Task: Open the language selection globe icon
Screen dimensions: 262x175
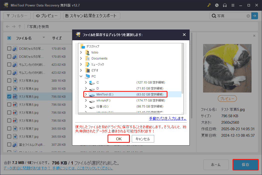Action: [x=217, y=5]
